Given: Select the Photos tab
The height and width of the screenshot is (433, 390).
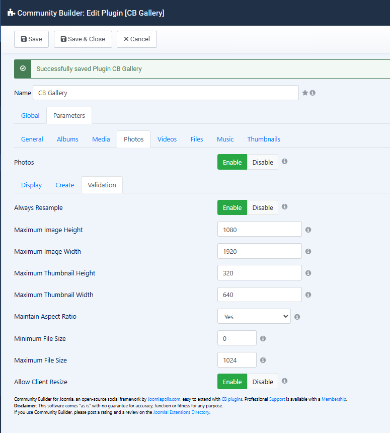Looking at the screenshot, I should click(133, 139).
